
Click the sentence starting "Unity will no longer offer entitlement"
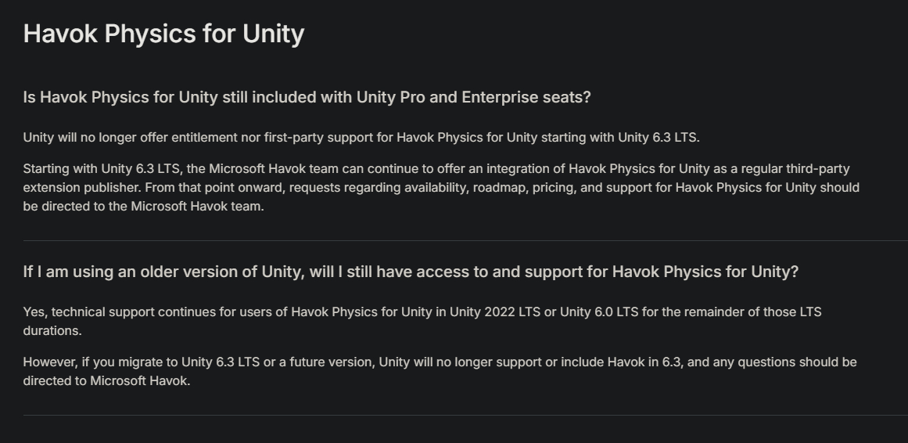pos(361,138)
